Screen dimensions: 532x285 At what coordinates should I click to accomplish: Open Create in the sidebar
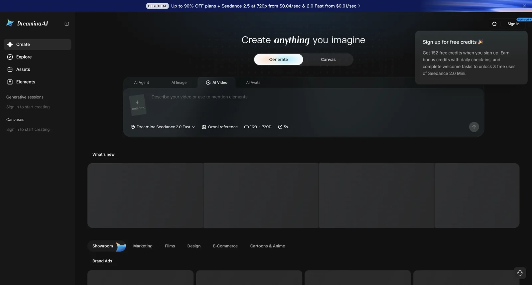coord(38,45)
